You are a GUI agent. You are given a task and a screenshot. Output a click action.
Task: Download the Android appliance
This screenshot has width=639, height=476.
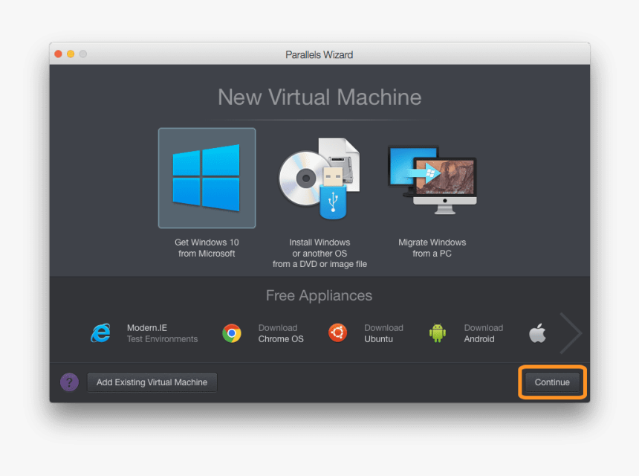(467, 332)
